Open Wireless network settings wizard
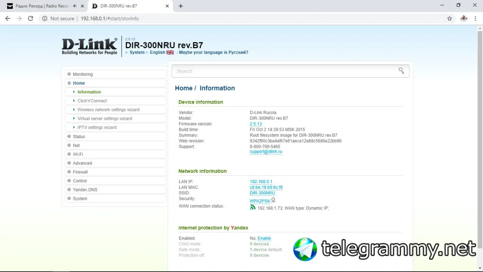483x272 pixels. pos(115,110)
